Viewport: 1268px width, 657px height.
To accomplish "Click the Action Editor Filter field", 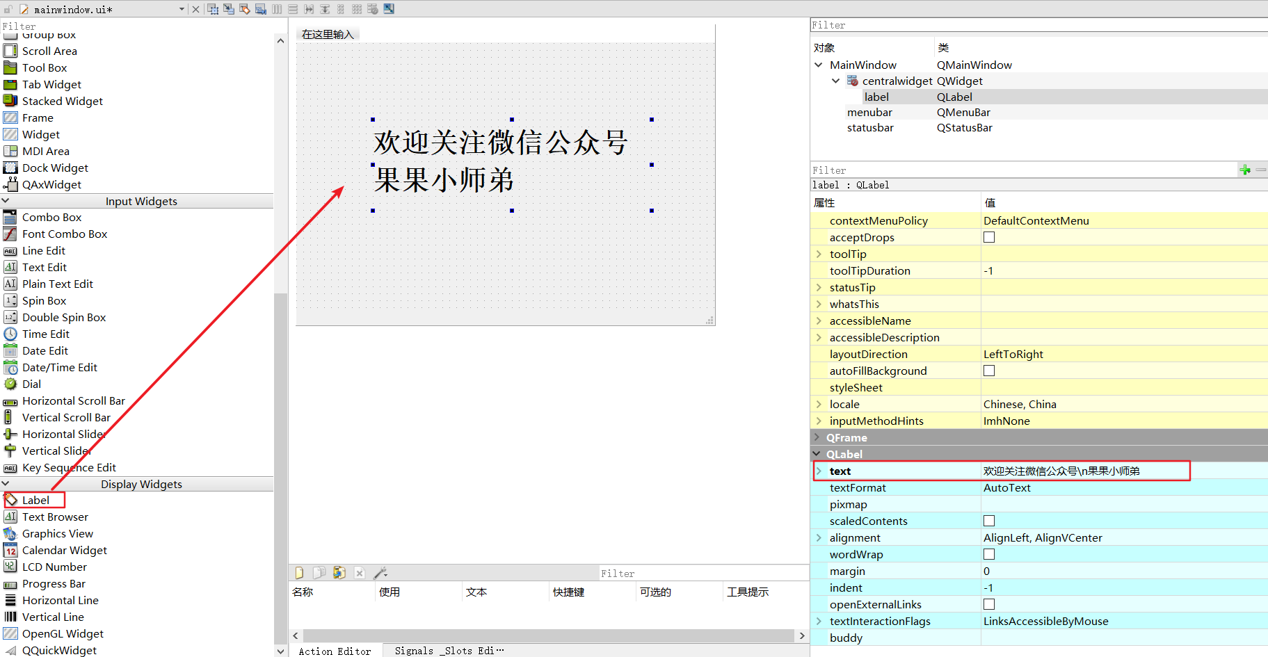I will [x=703, y=574].
